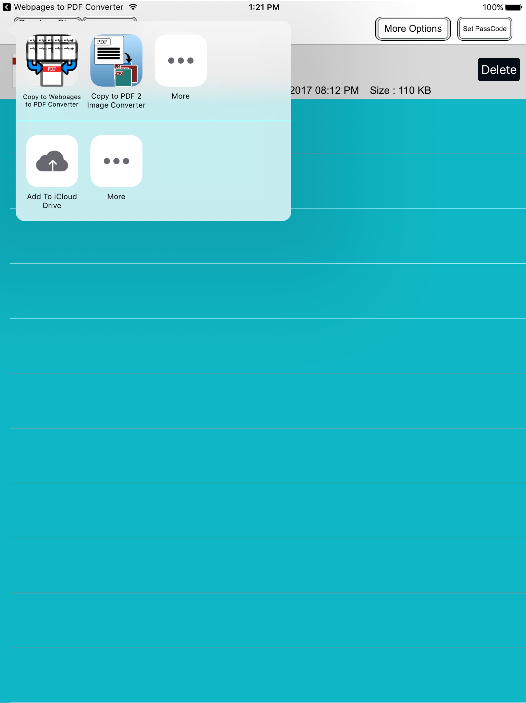
Task: Click the 'Size : 110 KB' file info
Action: click(400, 90)
